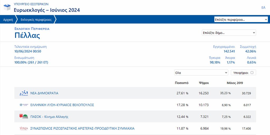This screenshot has width=270, height=135.
Task: Click PASOK percentage 12,44 %
Action: tap(182, 117)
